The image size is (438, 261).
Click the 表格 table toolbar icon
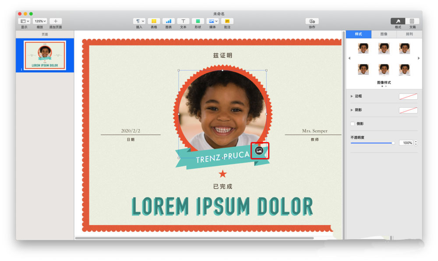click(154, 21)
